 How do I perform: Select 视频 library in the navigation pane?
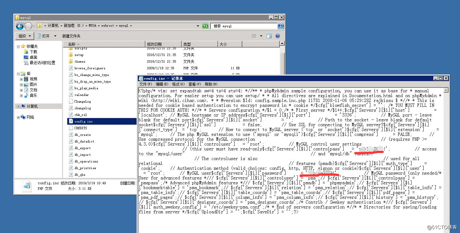(31, 79)
